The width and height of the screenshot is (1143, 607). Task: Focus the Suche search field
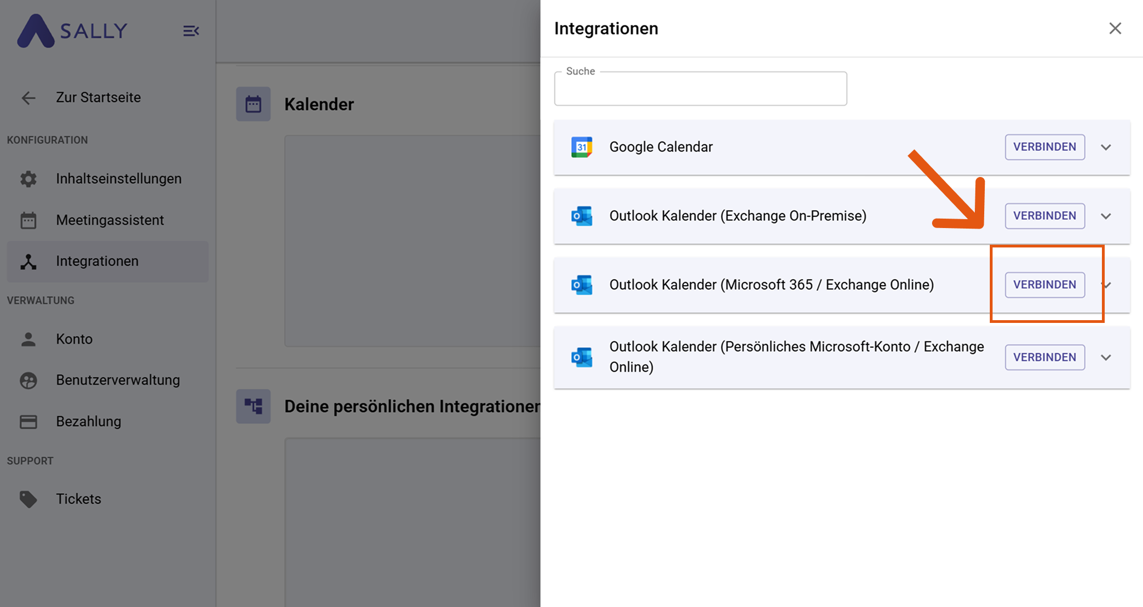pos(700,90)
